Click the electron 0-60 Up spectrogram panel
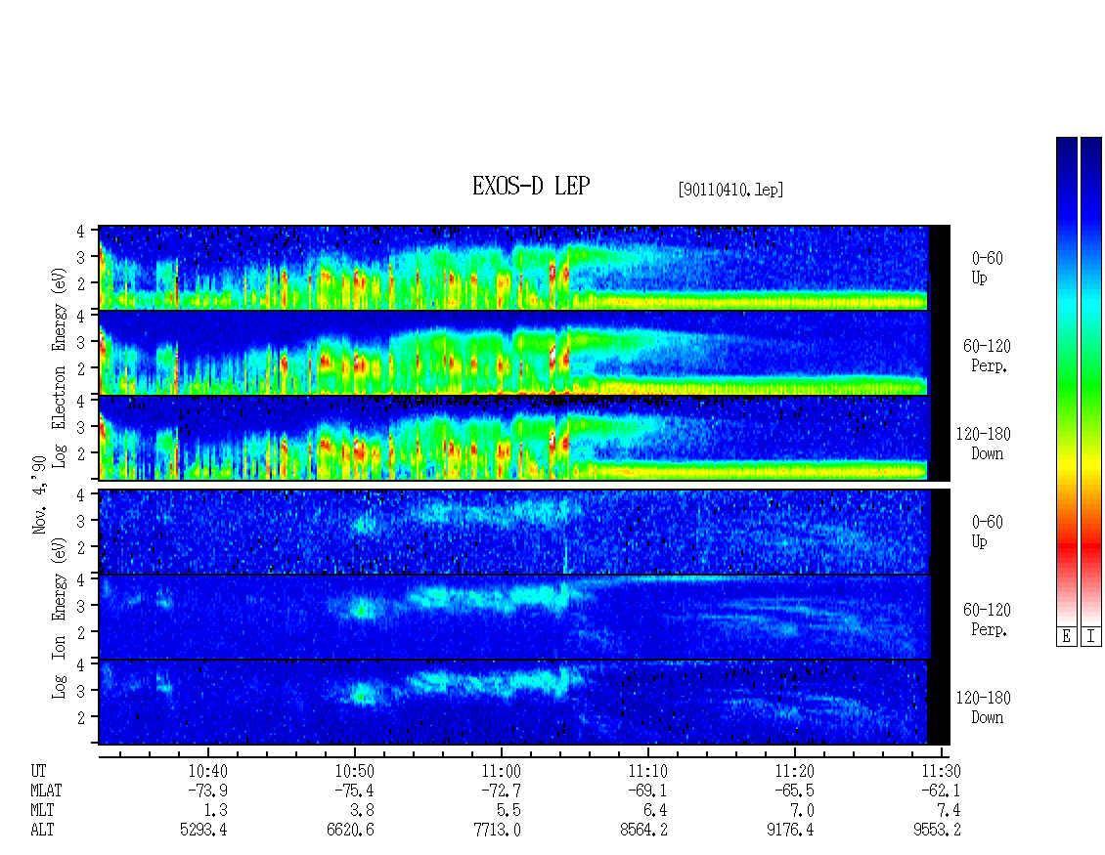The image size is (1105, 855). 524,268
